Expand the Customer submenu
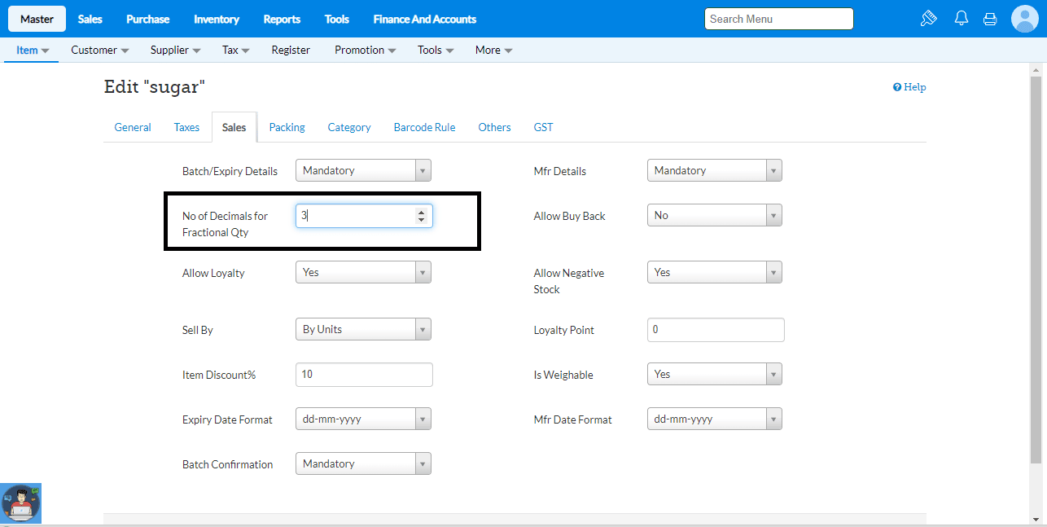Image resolution: width=1047 pixels, height=527 pixels. point(99,50)
